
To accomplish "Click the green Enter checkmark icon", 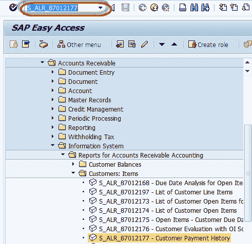I will [x=13, y=8].
